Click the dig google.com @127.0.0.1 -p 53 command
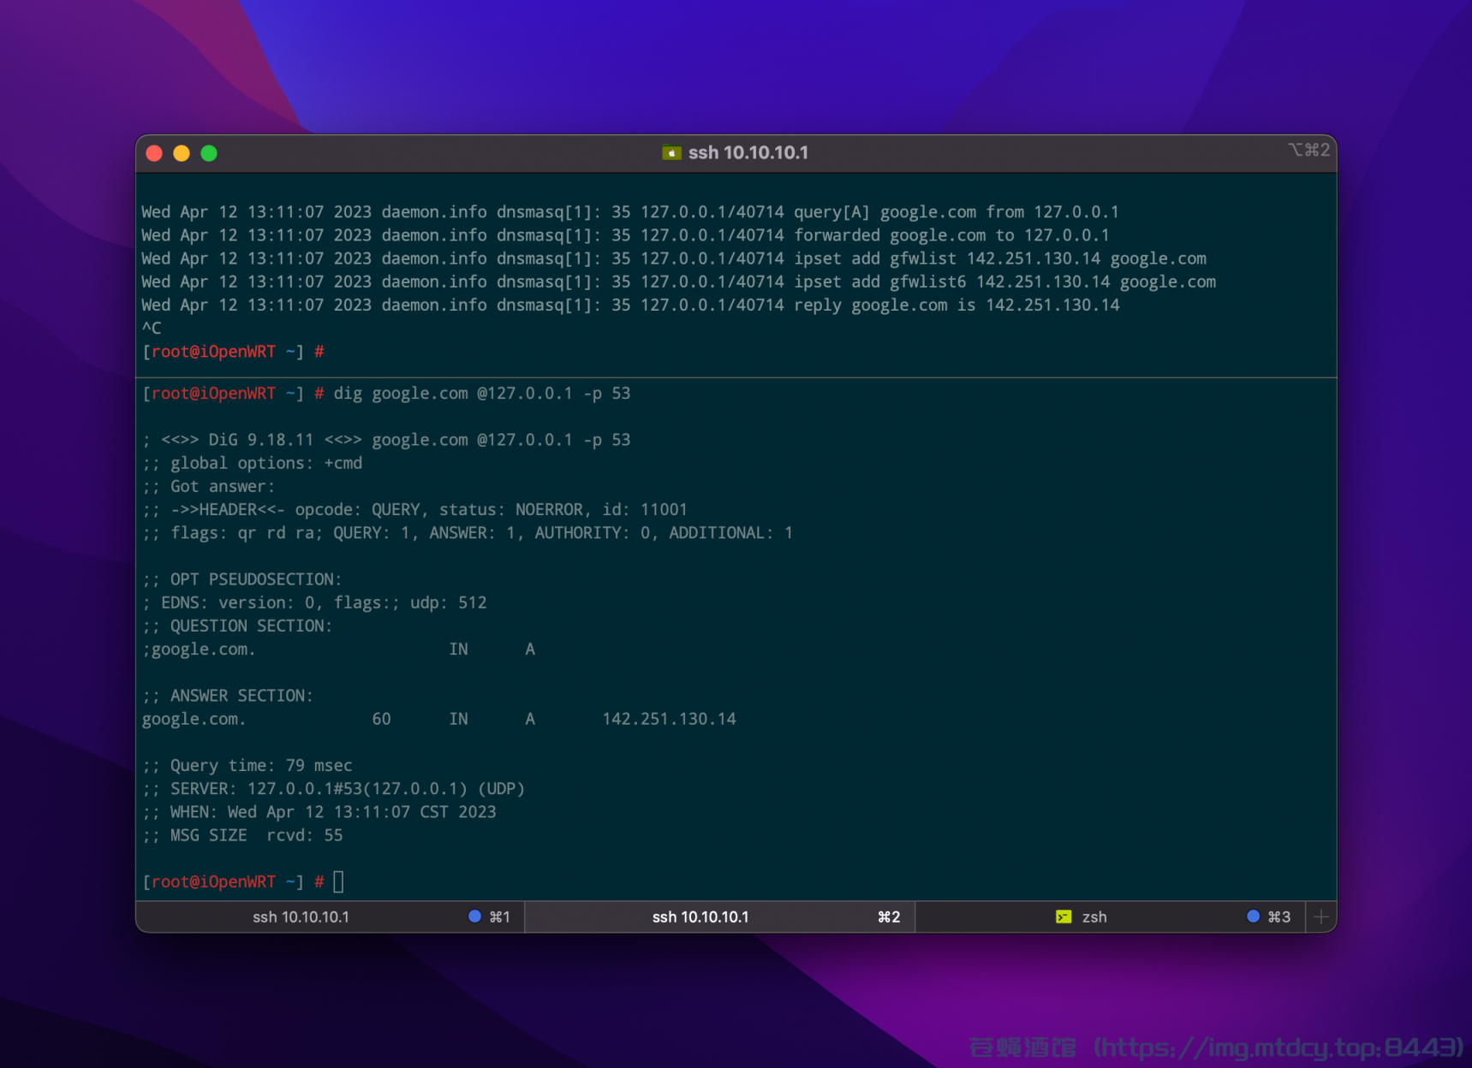Screen dimensions: 1472x1068 coord(482,394)
